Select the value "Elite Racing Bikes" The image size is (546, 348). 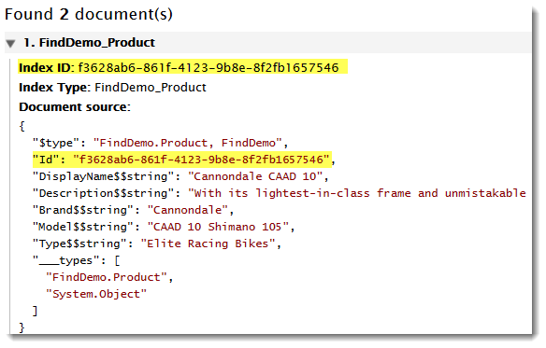tap(208, 244)
